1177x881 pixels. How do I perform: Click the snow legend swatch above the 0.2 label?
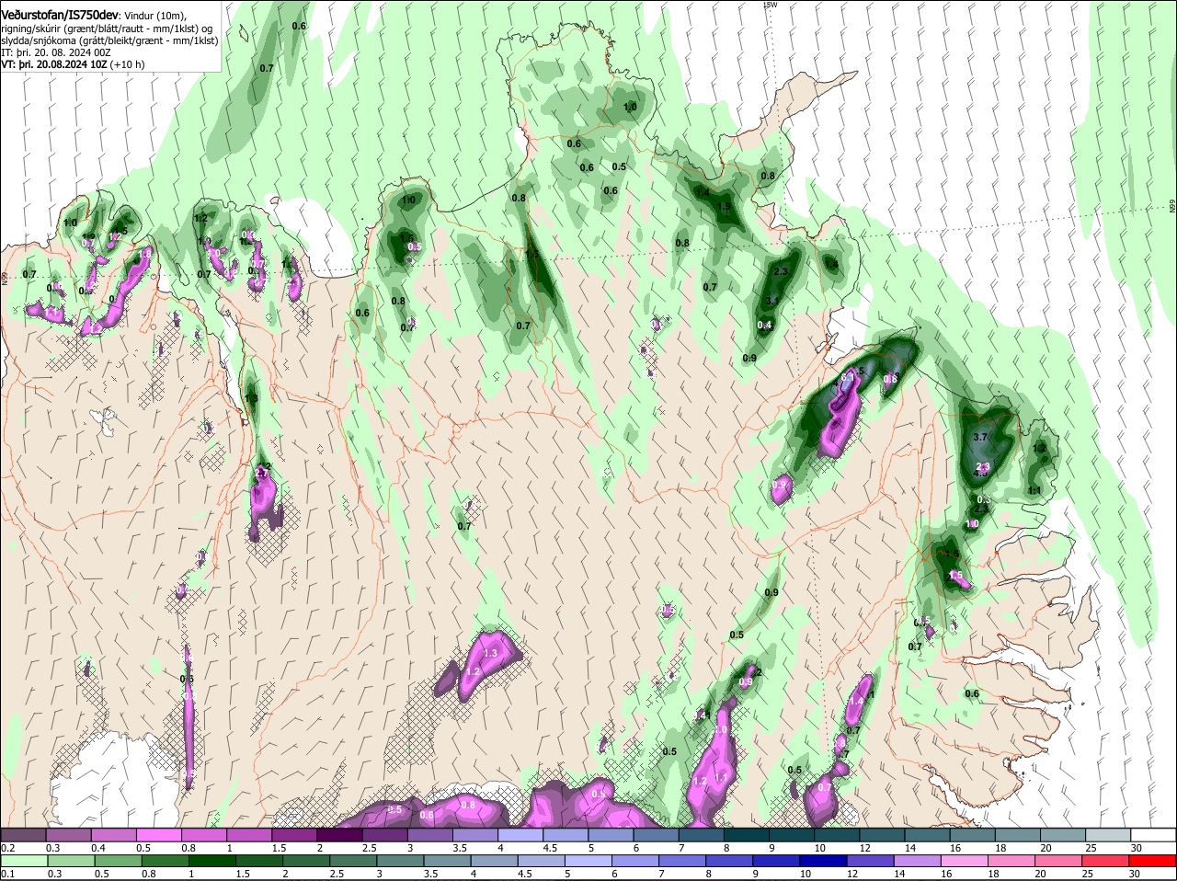pyautogui.click(x=23, y=834)
